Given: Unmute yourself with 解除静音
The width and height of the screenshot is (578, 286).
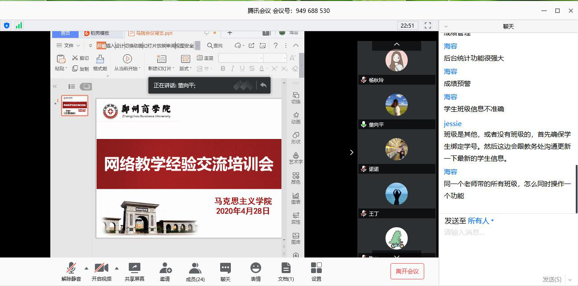Looking at the screenshot, I should [x=71, y=271].
